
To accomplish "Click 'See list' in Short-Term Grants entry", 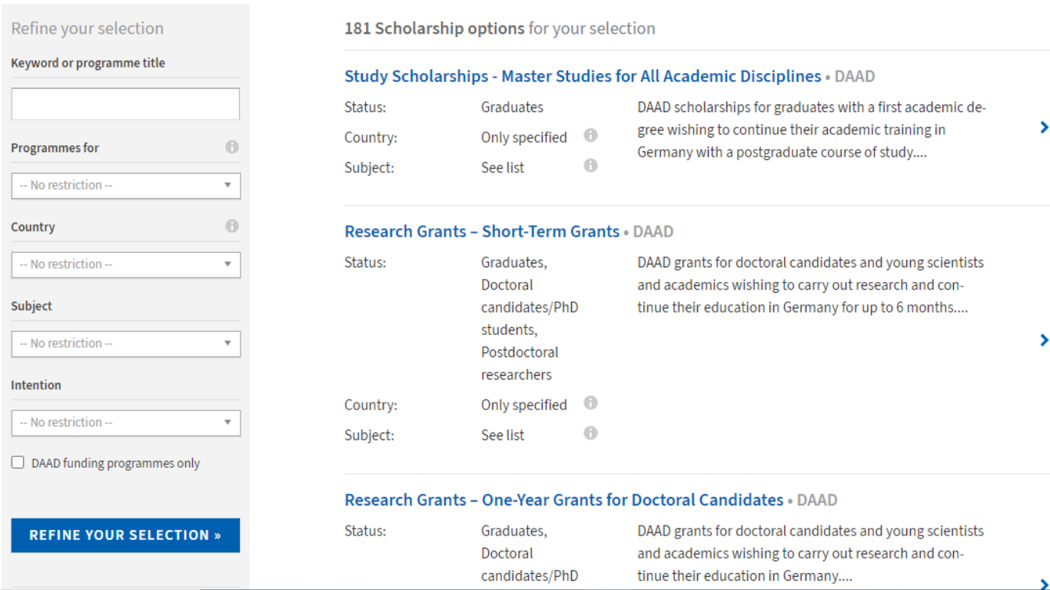I will pos(503,435).
